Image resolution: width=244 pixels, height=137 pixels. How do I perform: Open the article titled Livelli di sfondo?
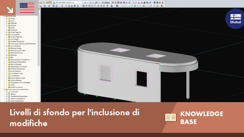[74, 117]
